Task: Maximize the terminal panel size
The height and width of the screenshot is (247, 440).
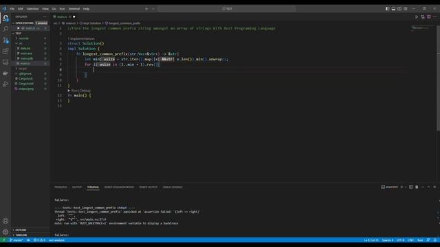Action: (x=428, y=187)
